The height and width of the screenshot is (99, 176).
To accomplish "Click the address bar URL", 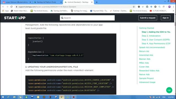I will (x=47, y=7).
